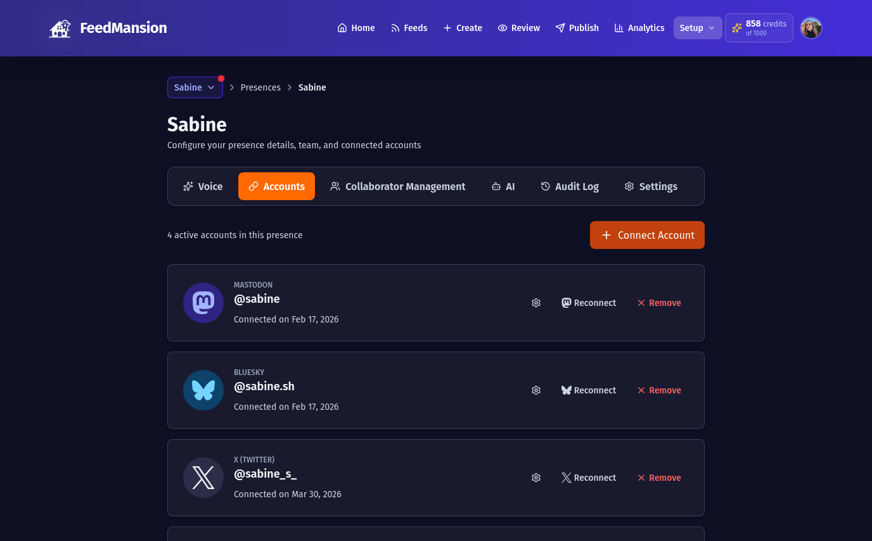Screen dimensions: 872x541
Task: Click the Presences breadcrumb link
Action: (x=260, y=87)
